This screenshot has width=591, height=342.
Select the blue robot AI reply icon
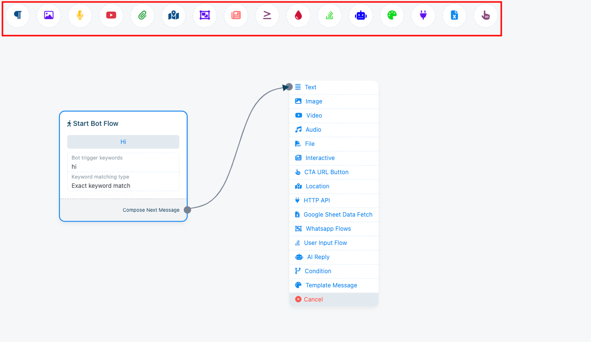pos(361,16)
